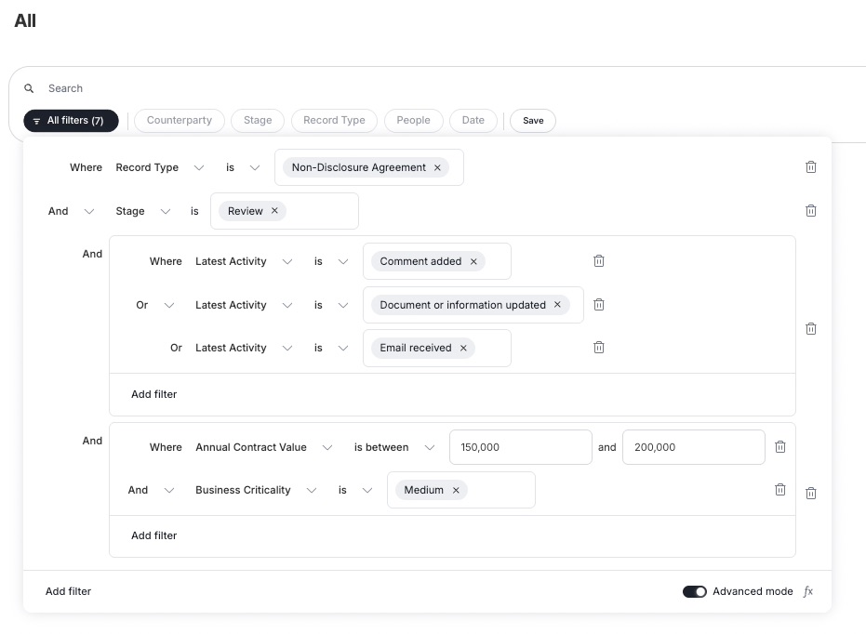Delete the whole Annual Contract Value group

[x=810, y=494]
